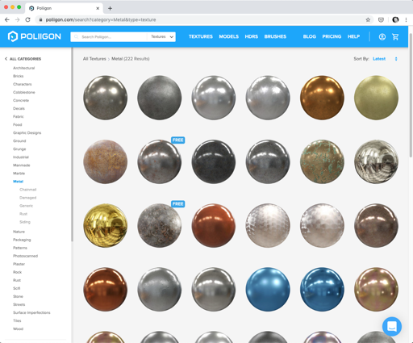The width and height of the screenshot is (413, 343).
Task: Select the Siding subcategory
Action: point(25,222)
